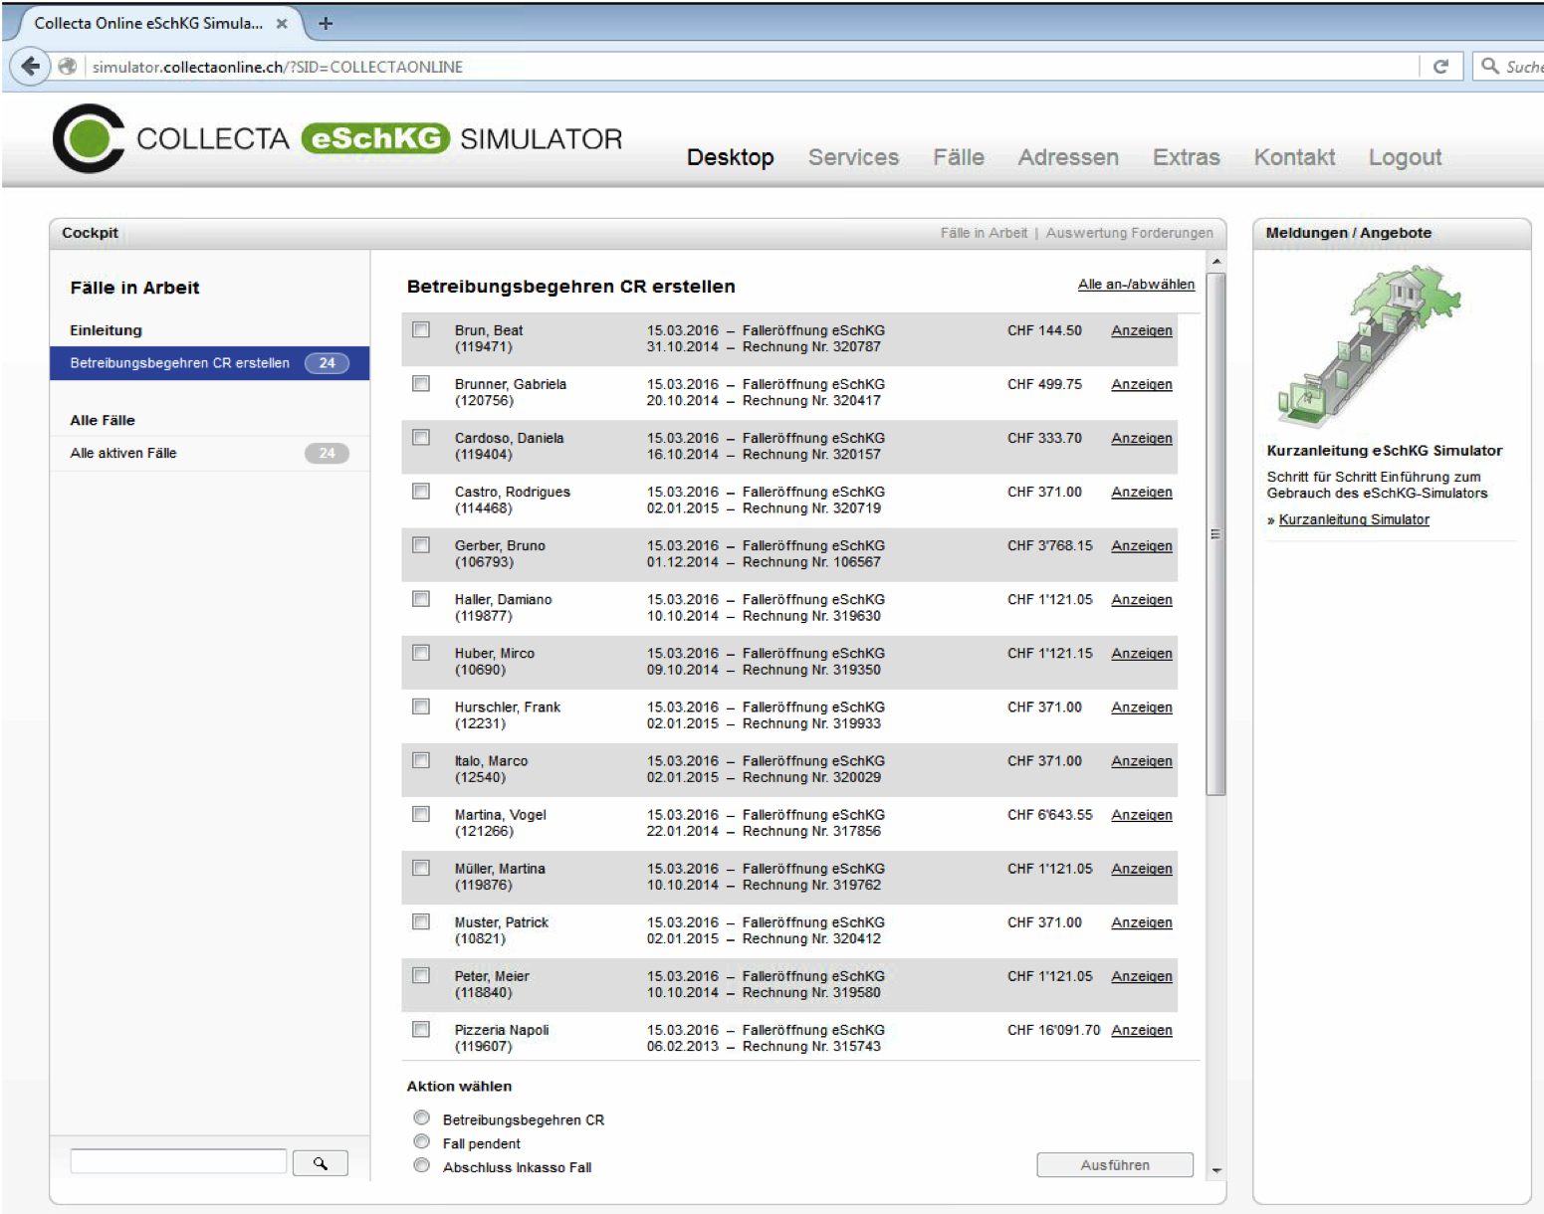Open the Services menu

point(853,157)
